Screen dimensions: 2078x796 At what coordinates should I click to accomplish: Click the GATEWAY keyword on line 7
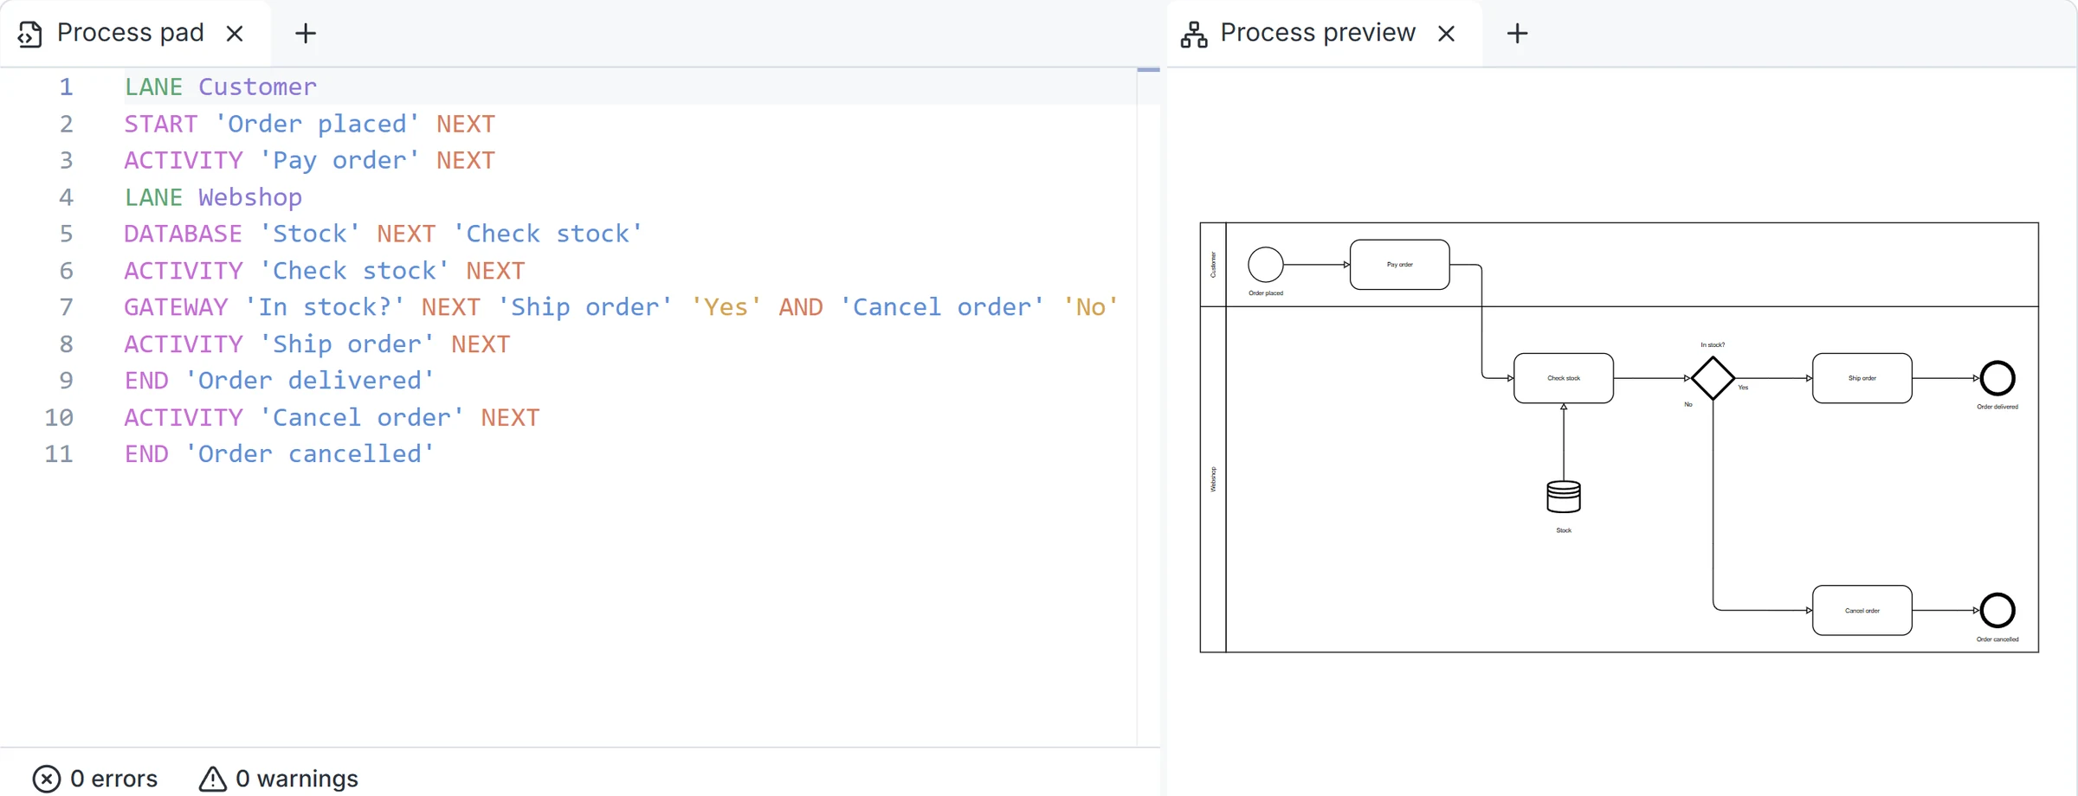point(176,307)
